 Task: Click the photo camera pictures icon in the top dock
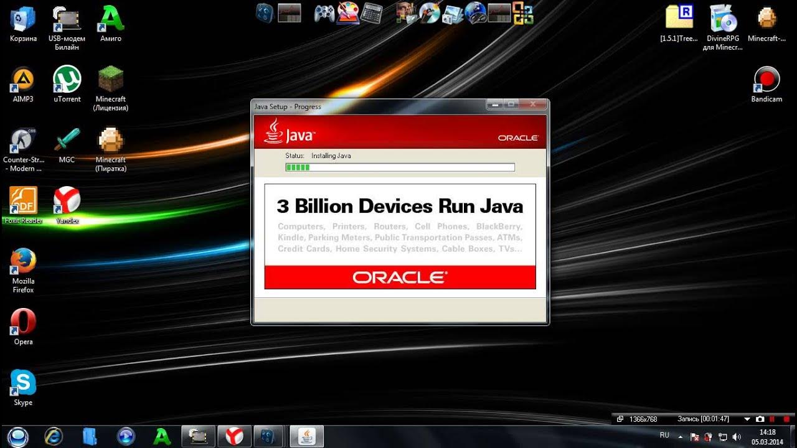click(x=453, y=13)
